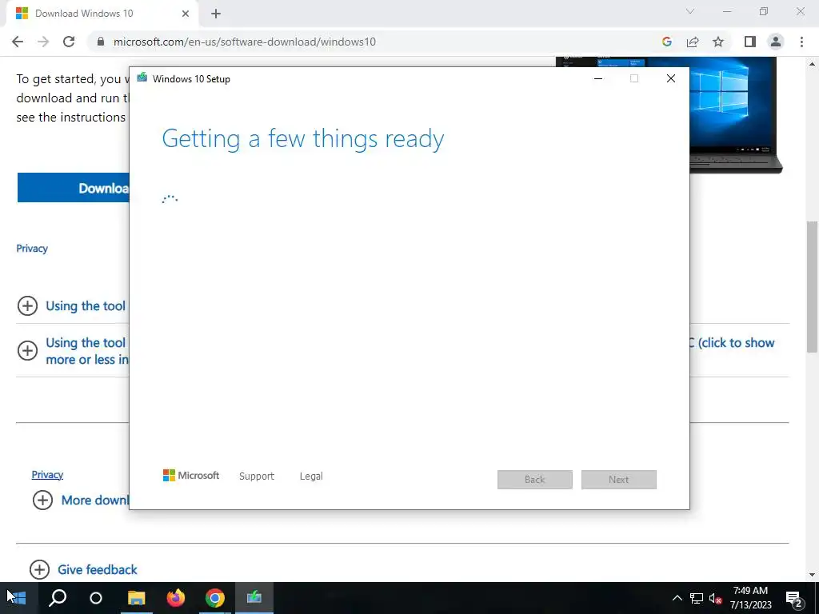The height and width of the screenshot is (614, 819).
Task: Click the laptop image on webpage
Action: coord(736,115)
